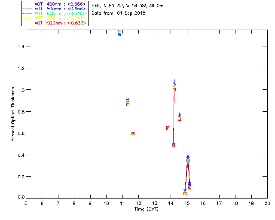The image size is (275, 220).
Task: Click the 5 hour x-axis label
Action: [26, 203]
